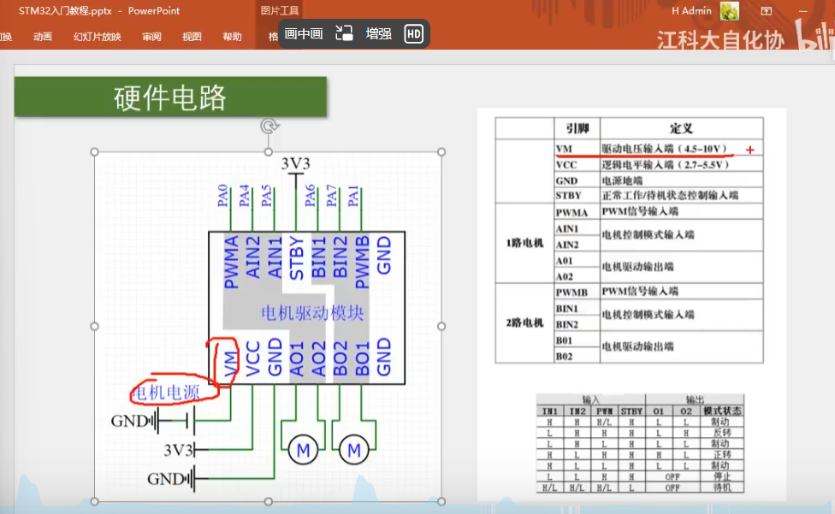Click the STM32入门教程.pptx window title

coord(66,10)
